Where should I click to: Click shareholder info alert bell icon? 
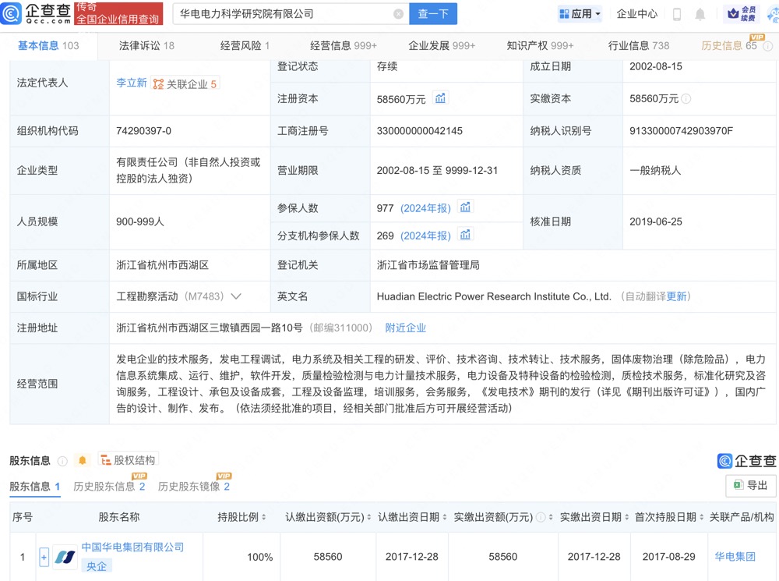tap(83, 460)
